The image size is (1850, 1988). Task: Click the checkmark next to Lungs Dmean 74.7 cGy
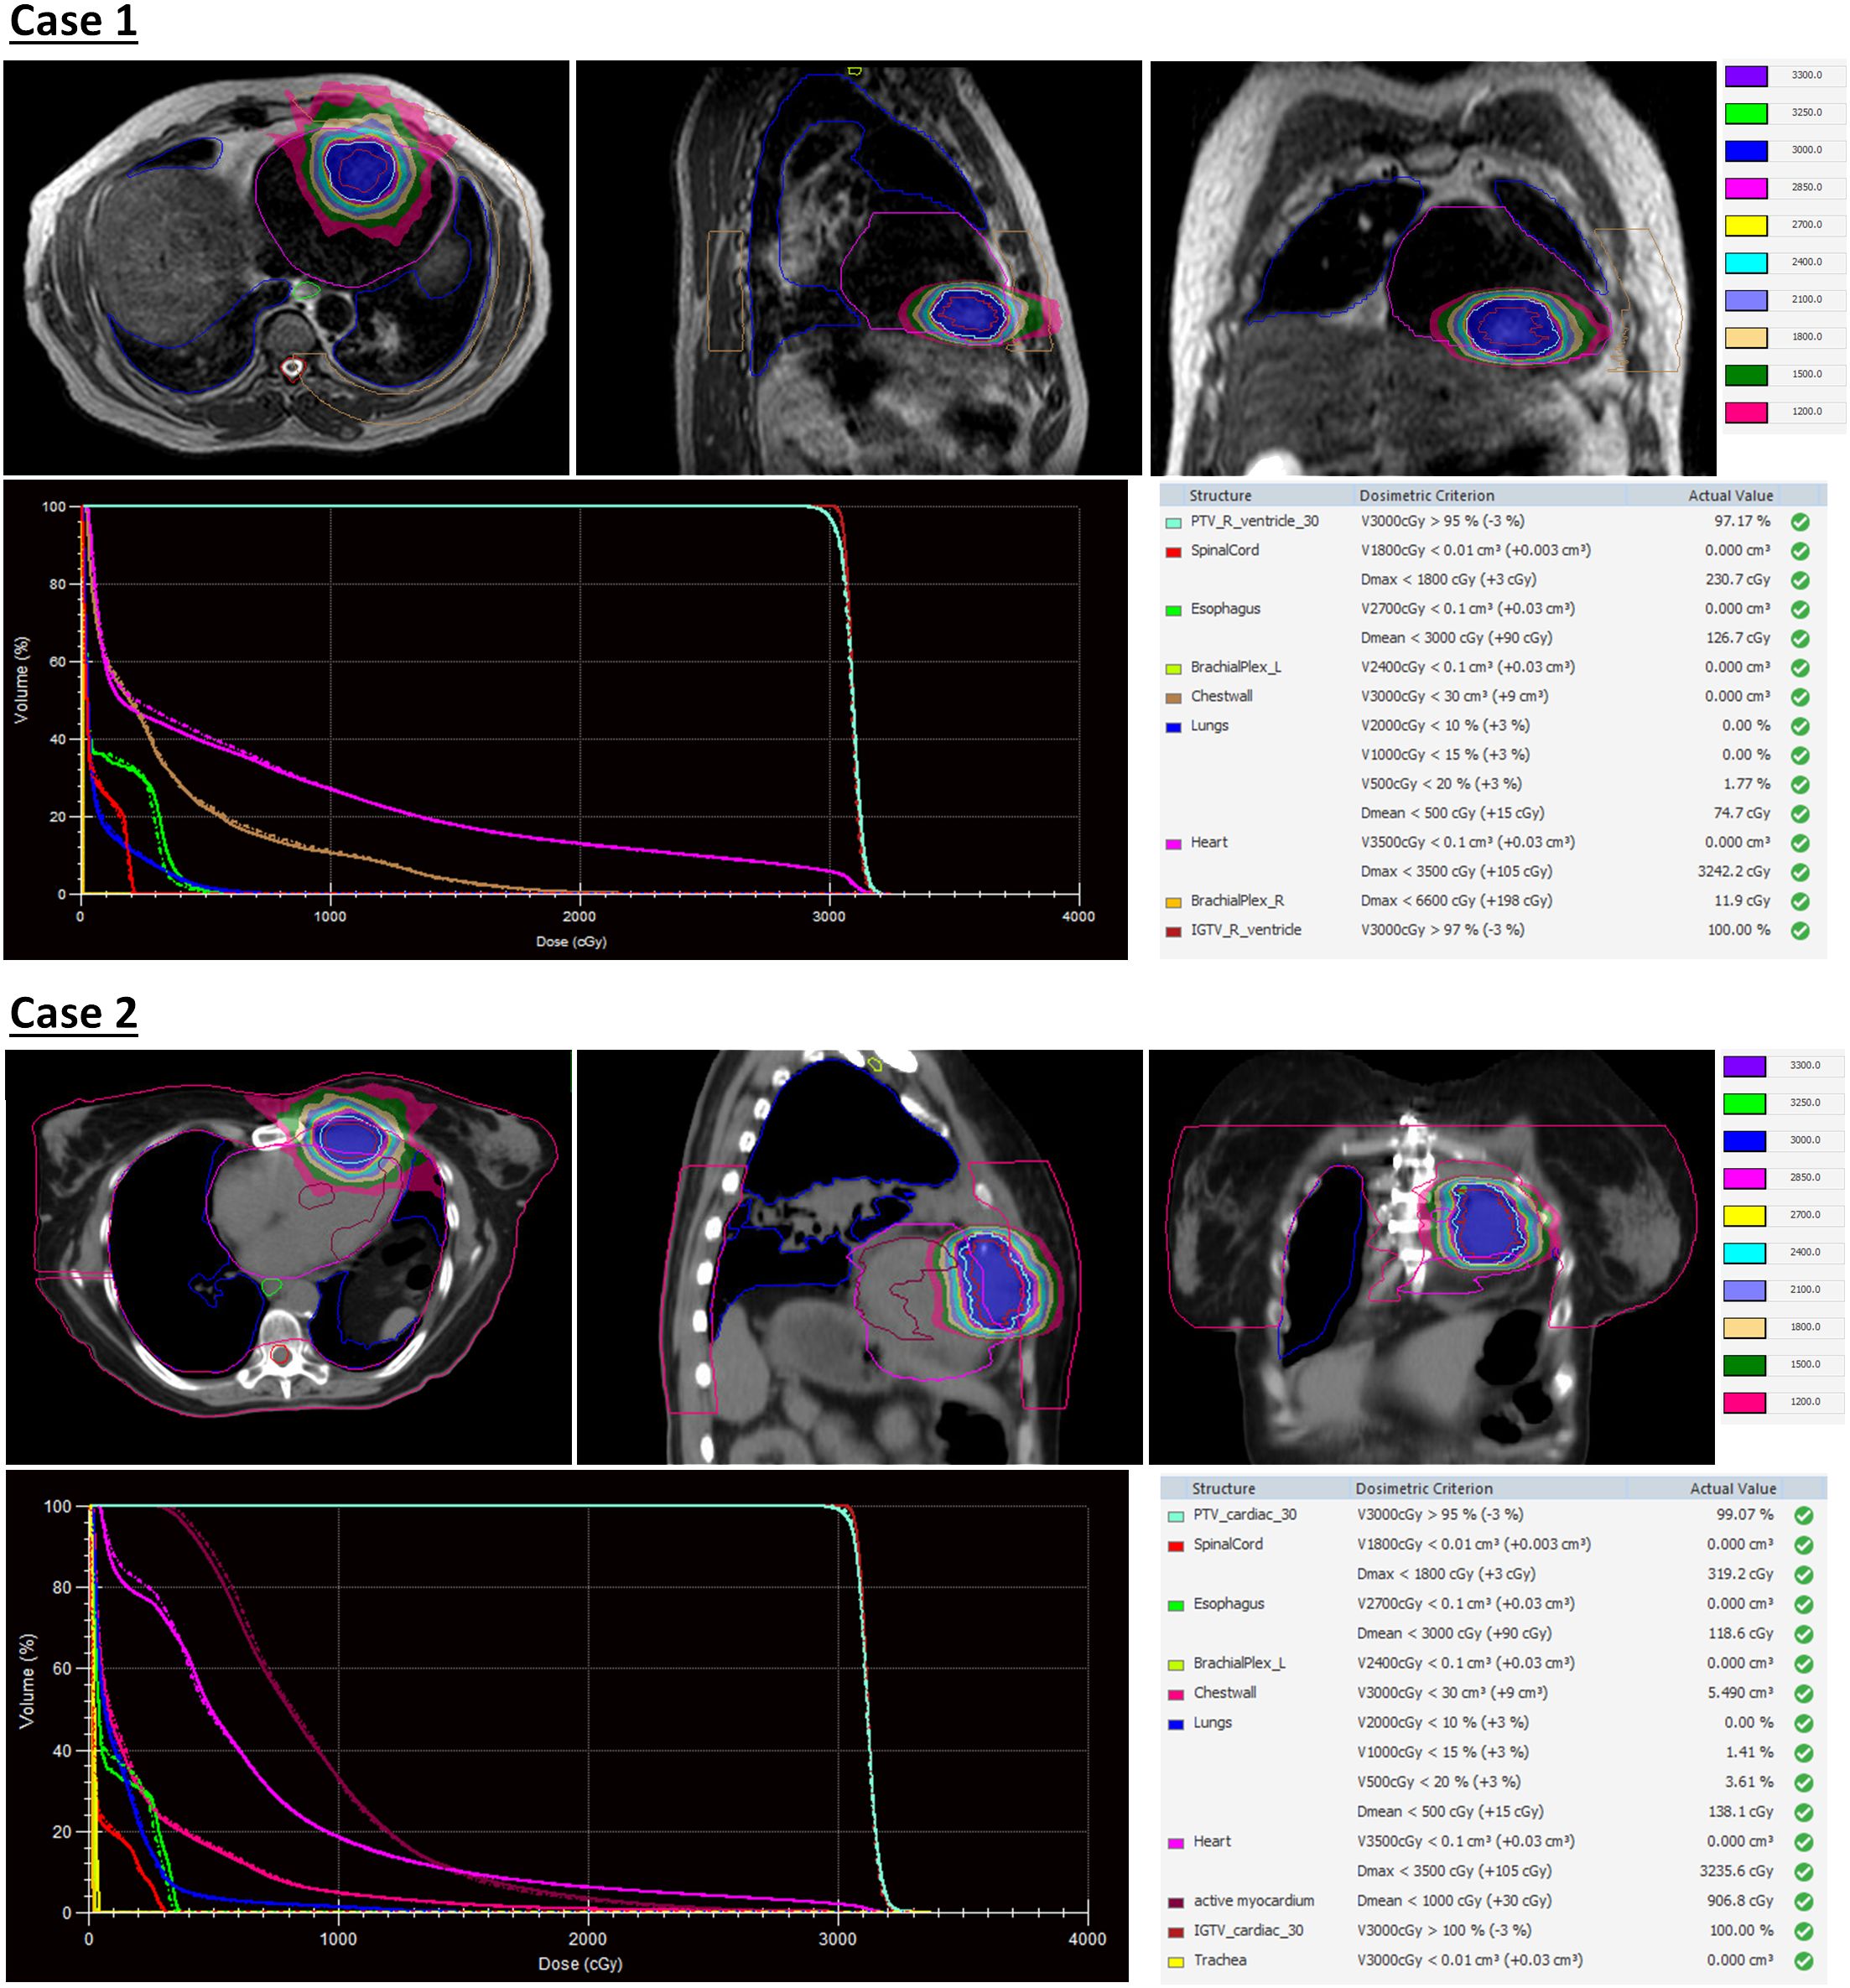(1800, 814)
